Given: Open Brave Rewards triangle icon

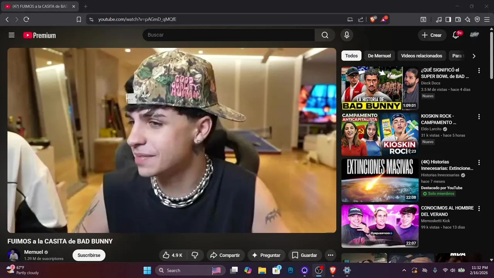Looking at the screenshot, I should coord(384,19).
